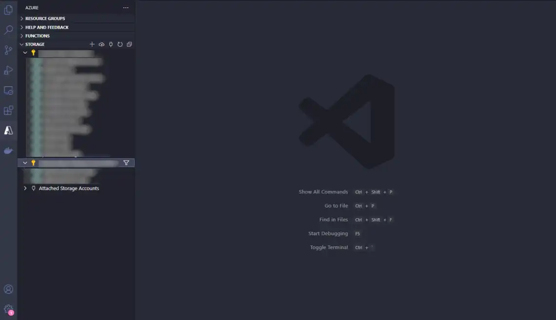
Task: Expand Attached Storage Accounts node
Action: [x=25, y=188]
